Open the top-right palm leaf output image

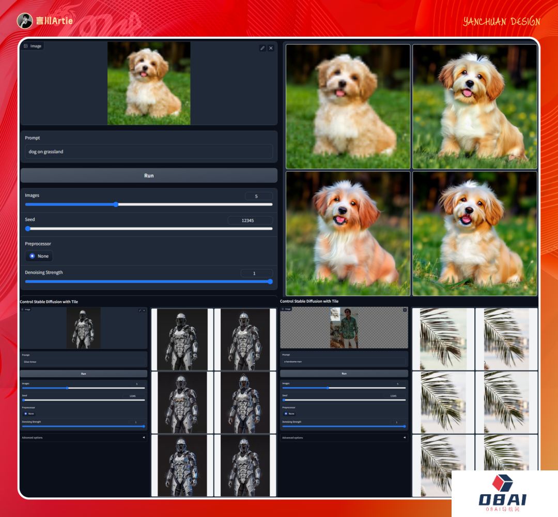tap(506, 339)
